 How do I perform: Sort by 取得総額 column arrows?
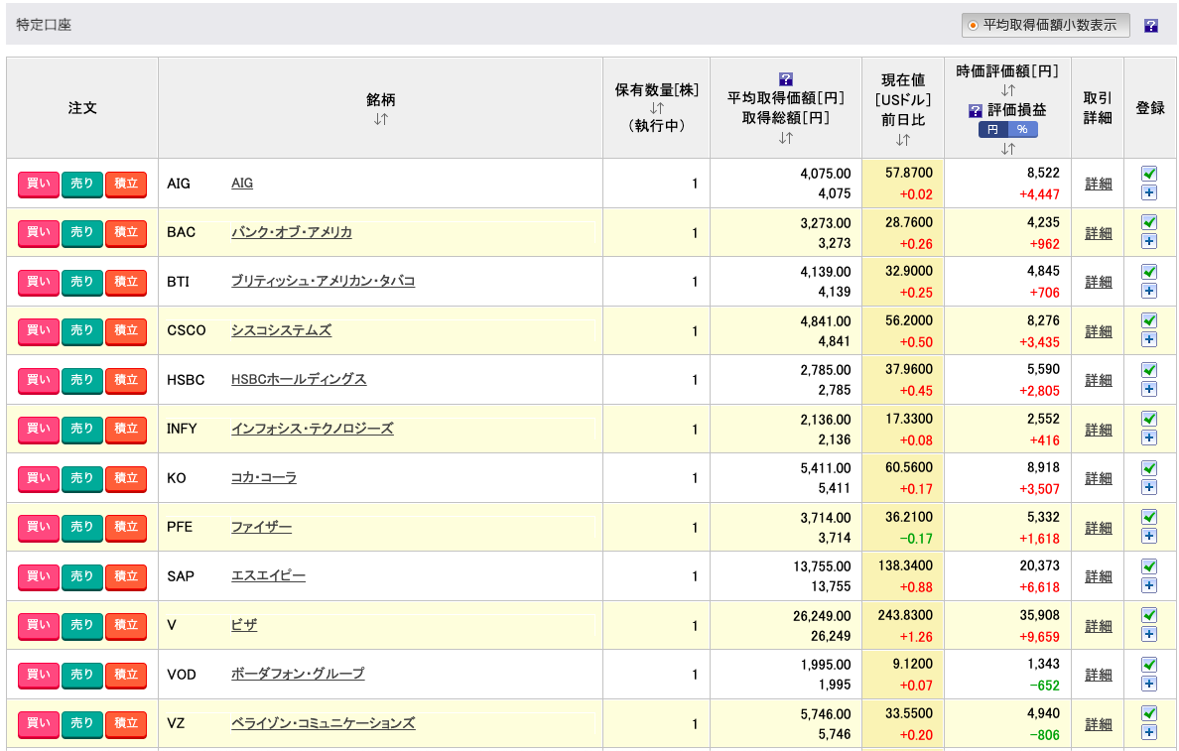click(x=786, y=138)
